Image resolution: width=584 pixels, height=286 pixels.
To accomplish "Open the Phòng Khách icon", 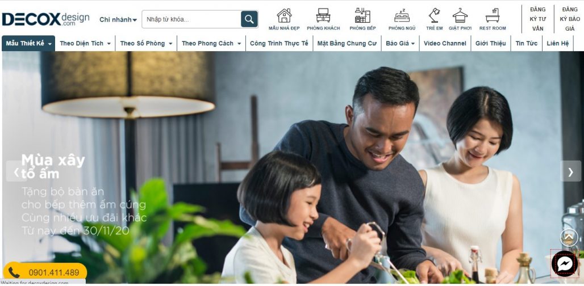I will 323,16.
